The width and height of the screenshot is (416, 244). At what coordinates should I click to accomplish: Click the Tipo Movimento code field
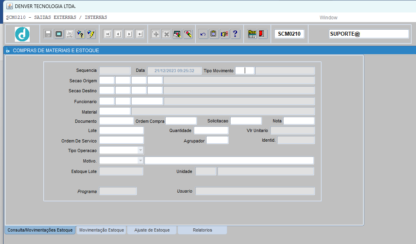pyautogui.click(x=245, y=71)
